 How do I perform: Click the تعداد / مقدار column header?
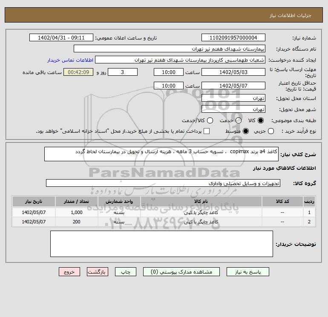(x=77, y=201)
